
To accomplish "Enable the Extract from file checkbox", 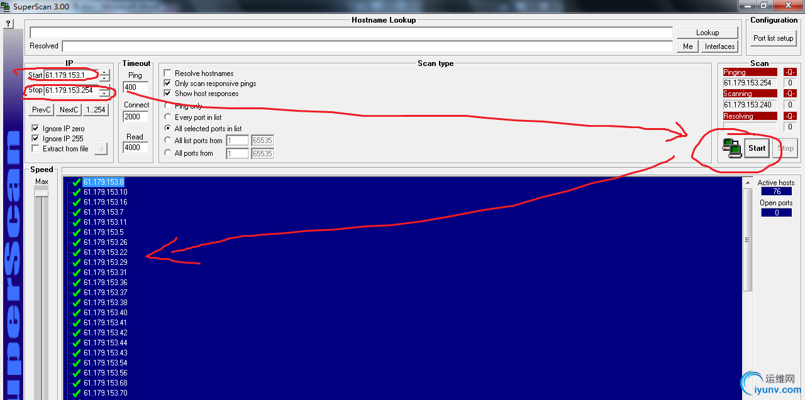I will tap(35, 149).
